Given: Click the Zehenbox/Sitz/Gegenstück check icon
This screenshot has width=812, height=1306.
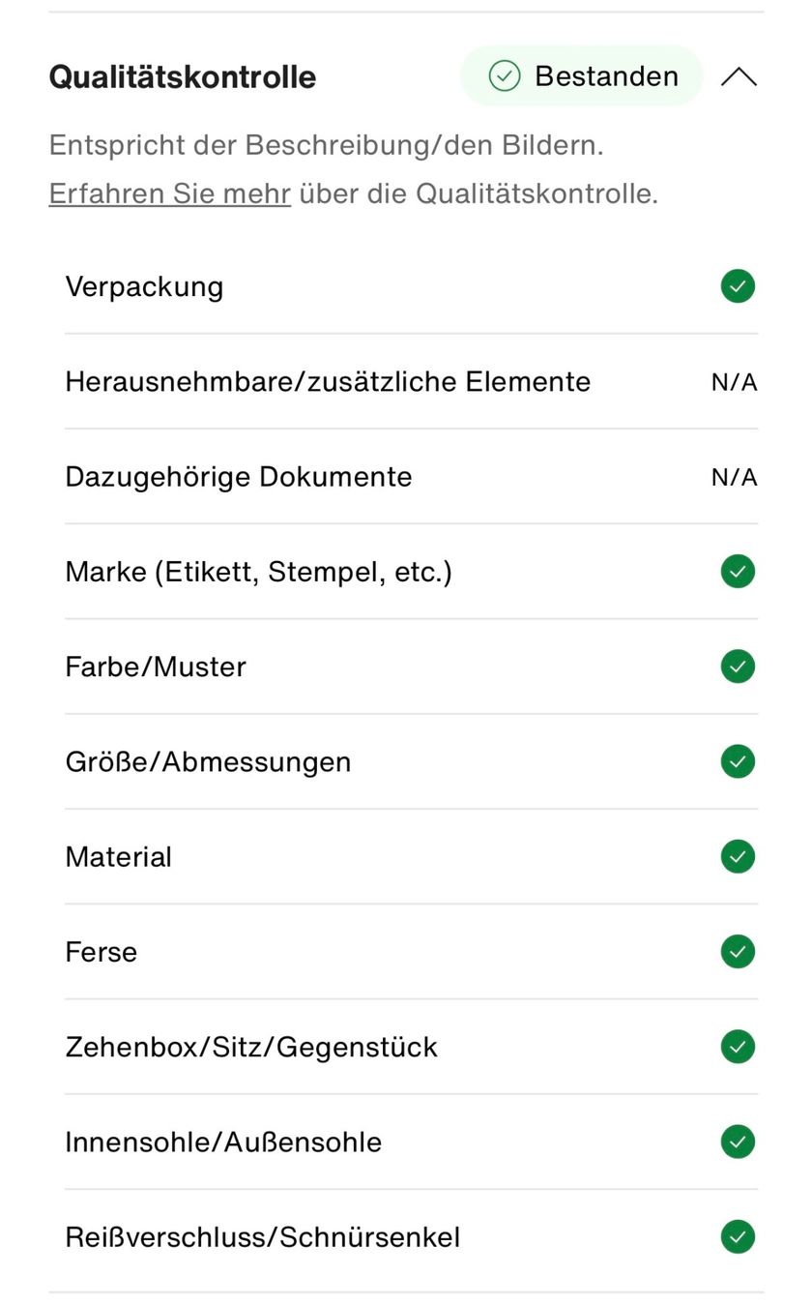Looking at the screenshot, I should click(x=738, y=1047).
